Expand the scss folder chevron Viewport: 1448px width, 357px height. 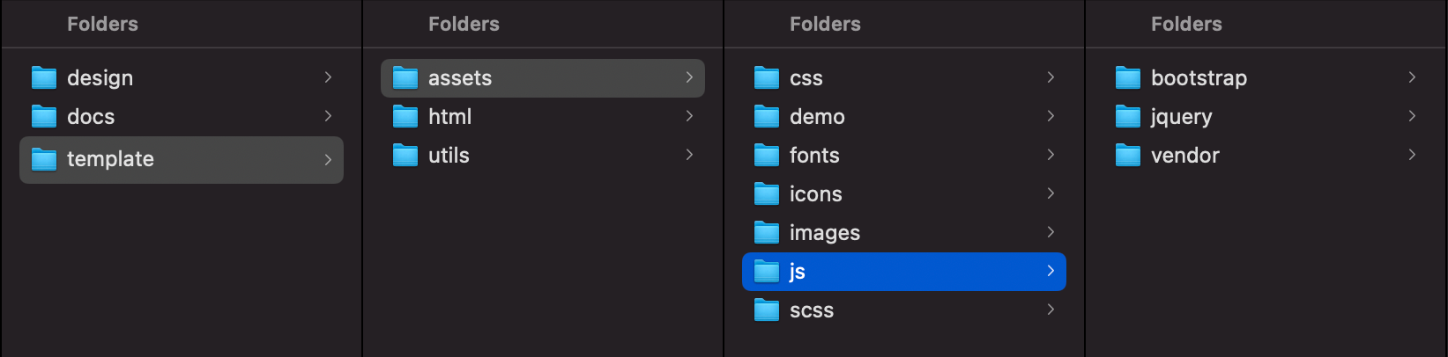pos(1051,310)
